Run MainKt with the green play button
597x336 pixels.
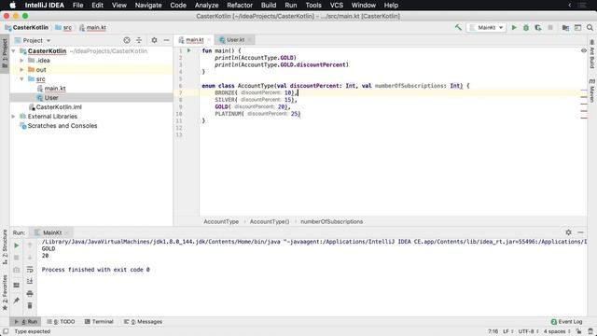[514, 27]
